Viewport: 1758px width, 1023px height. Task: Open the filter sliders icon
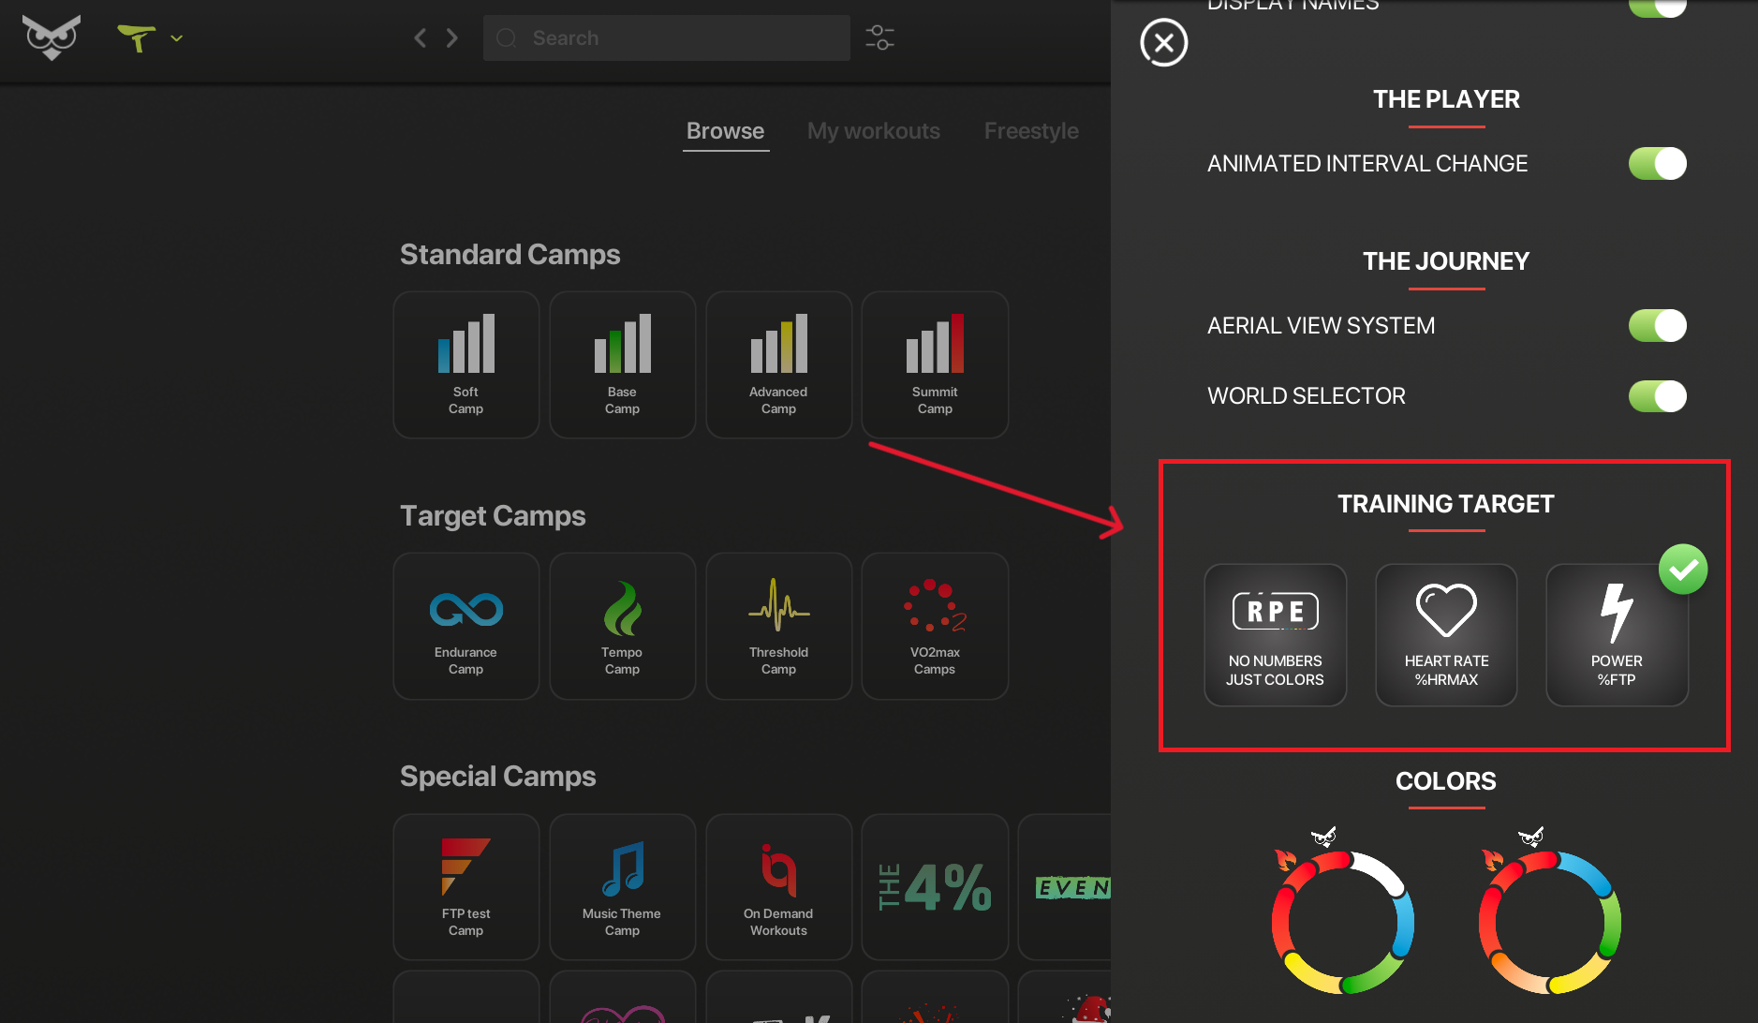pyautogui.click(x=879, y=37)
